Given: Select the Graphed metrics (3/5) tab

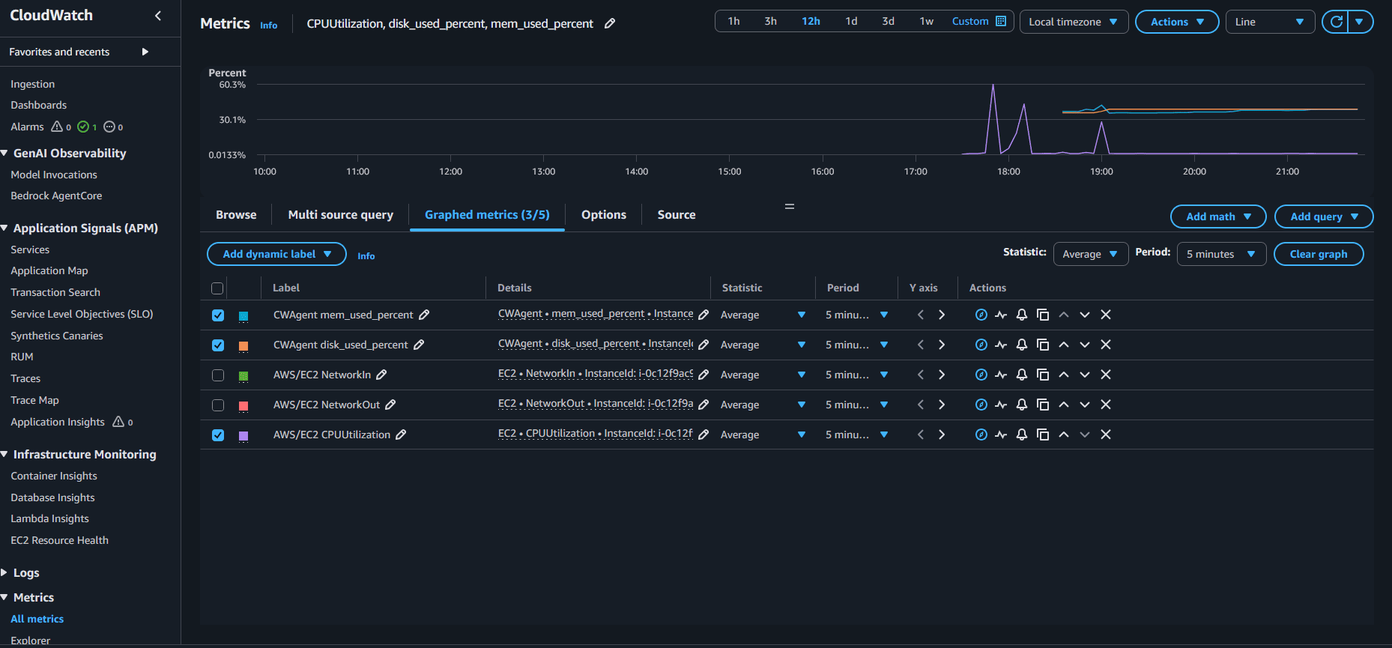Looking at the screenshot, I should pyautogui.click(x=487, y=215).
